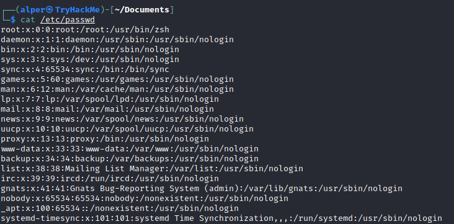Screen dimensions: 454x224
Task: Click the games account line
Action: [x=117, y=79]
